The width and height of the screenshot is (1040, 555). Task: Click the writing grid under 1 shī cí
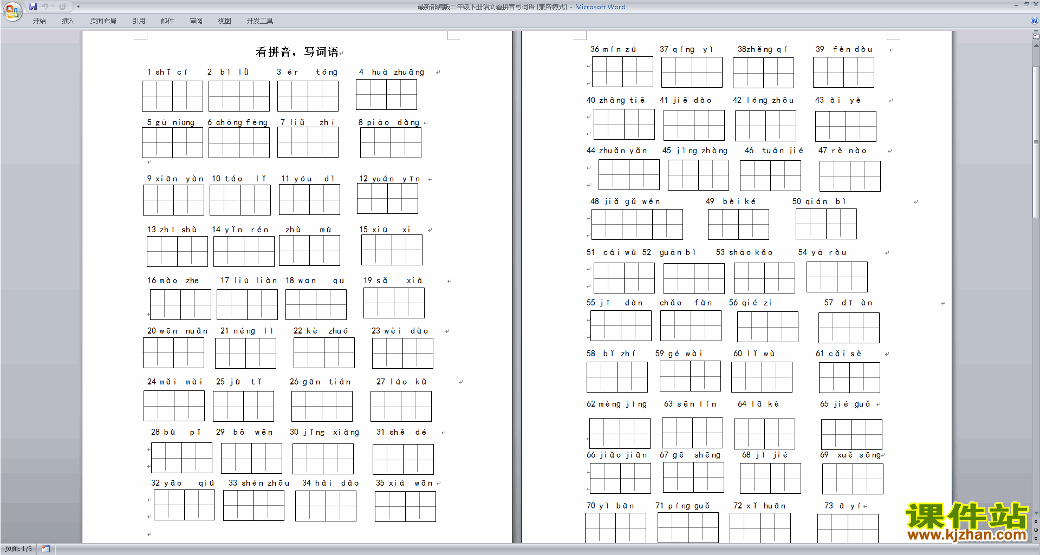pos(172,96)
